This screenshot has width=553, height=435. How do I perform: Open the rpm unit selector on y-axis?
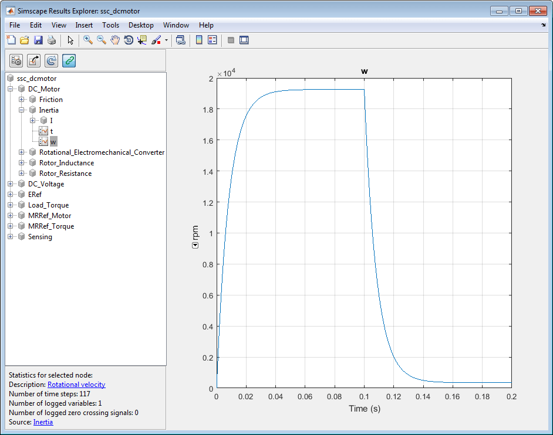click(195, 245)
